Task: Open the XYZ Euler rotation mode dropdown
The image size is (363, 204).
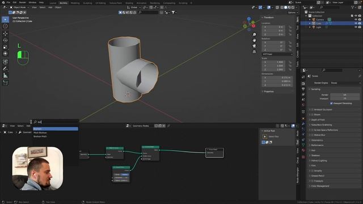Action: click(x=277, y=54)
